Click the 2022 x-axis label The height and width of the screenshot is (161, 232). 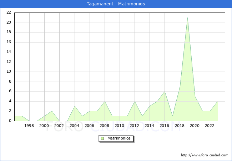(x=210, y=126)
